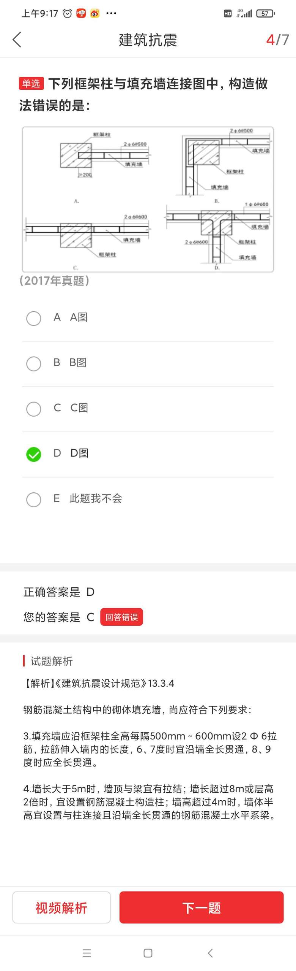The width and height of the screenshot is (296, 971).
Task: Enlarge the column-wall connection diagram image
Action: click(148, 199)
